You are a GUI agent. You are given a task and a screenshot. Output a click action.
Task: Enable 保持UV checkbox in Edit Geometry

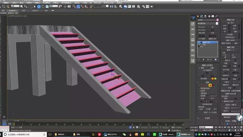point(224,60)
